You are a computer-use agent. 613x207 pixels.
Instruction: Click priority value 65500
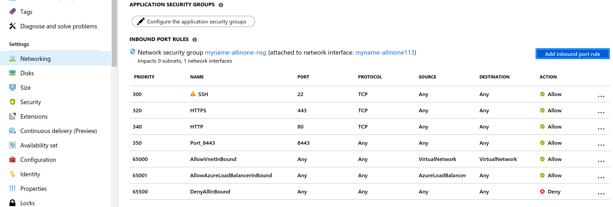pos(140,192)
